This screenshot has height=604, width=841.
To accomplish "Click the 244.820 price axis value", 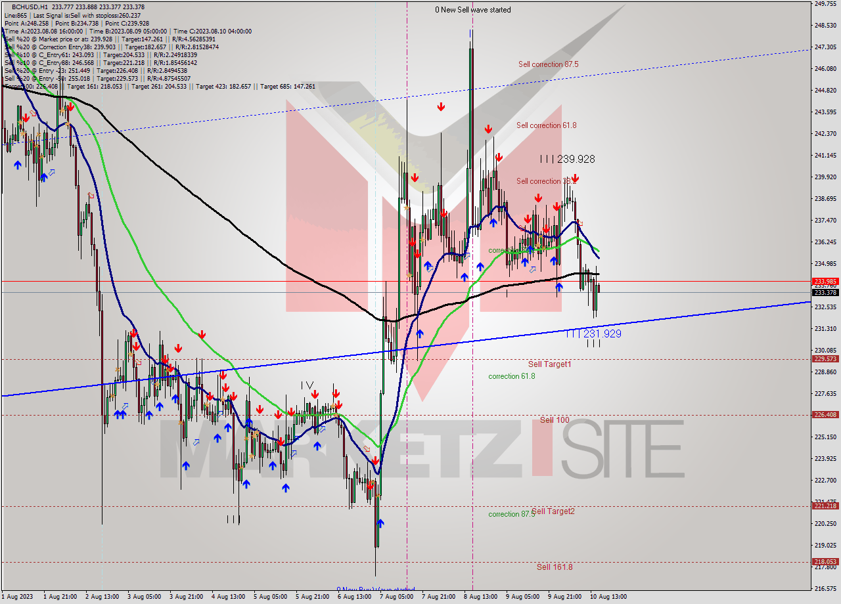I will point(825,91).
